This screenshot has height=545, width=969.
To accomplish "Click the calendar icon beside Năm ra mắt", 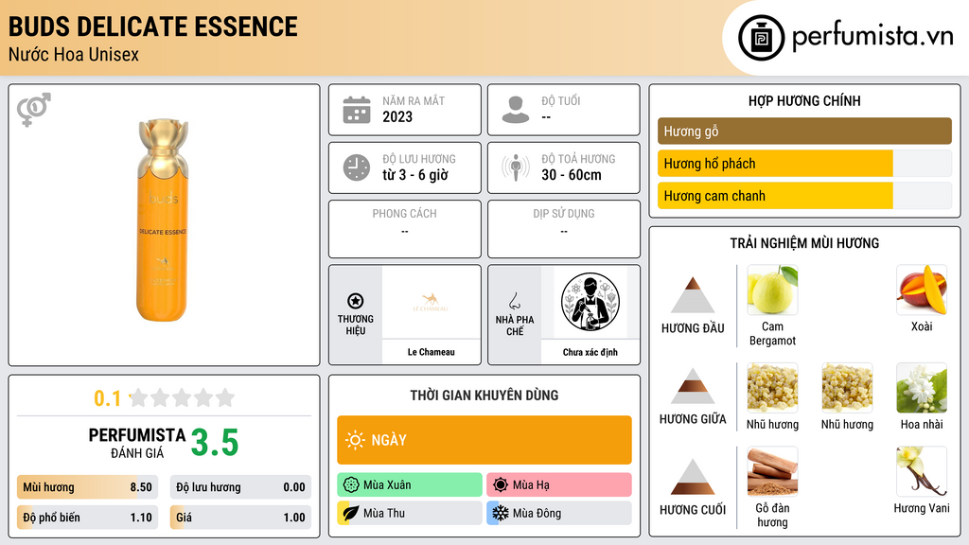I will [x=357, y=110].
